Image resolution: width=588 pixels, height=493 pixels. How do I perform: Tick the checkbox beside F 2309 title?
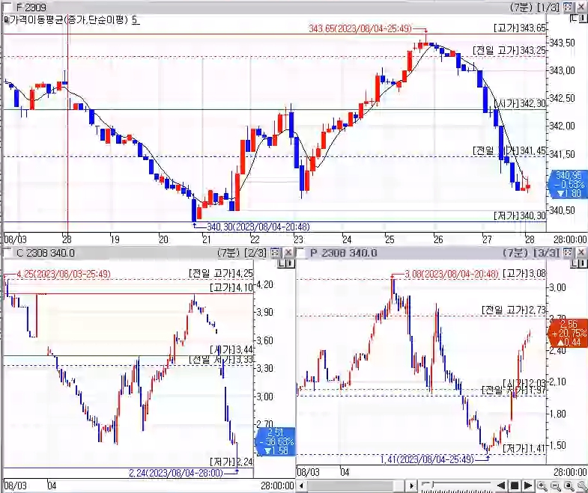(x=6, y=7)
